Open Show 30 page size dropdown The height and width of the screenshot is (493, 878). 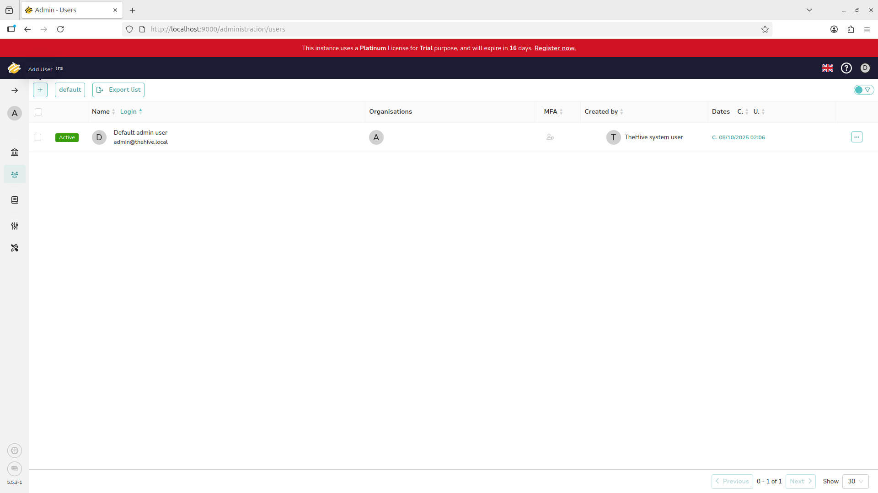pos(855,481)
